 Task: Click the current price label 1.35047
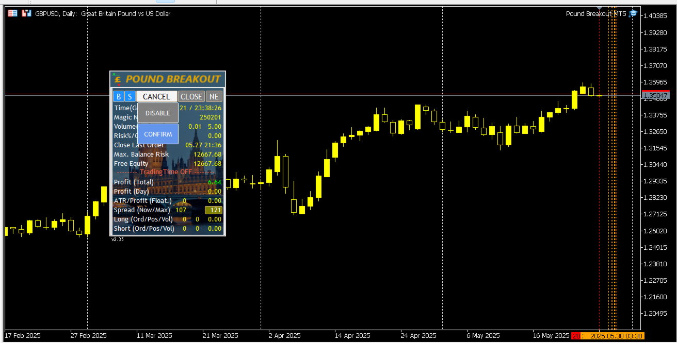coord(655,95)
